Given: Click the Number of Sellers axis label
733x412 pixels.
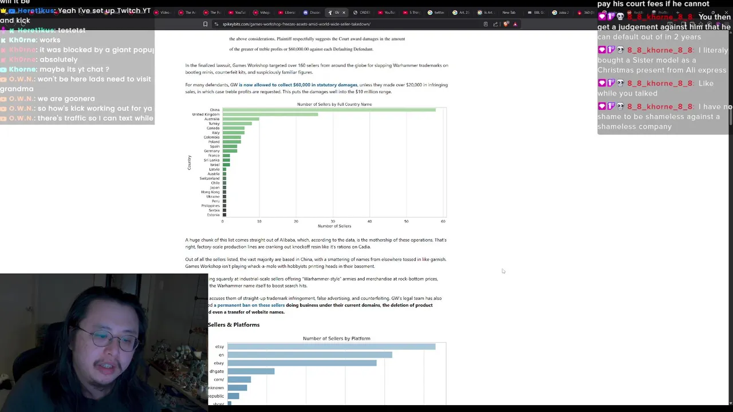Looking at the screenshot, I should click(334, 226).
